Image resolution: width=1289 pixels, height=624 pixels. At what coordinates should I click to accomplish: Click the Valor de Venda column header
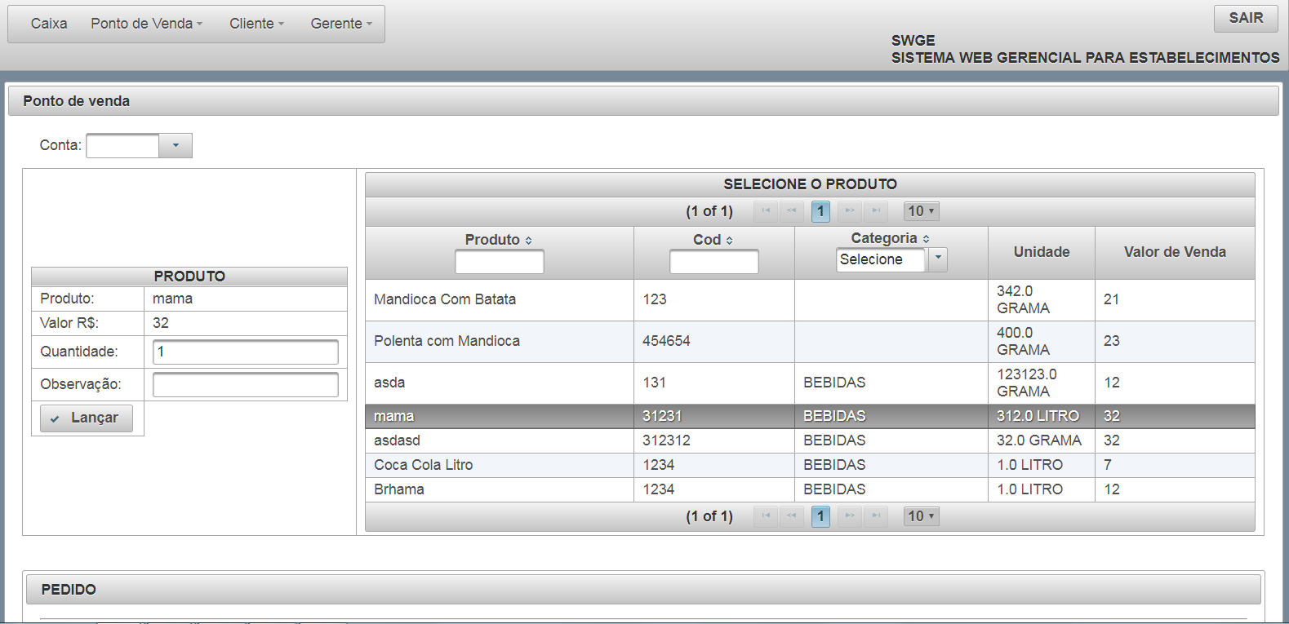click(x=1175, y=252)
